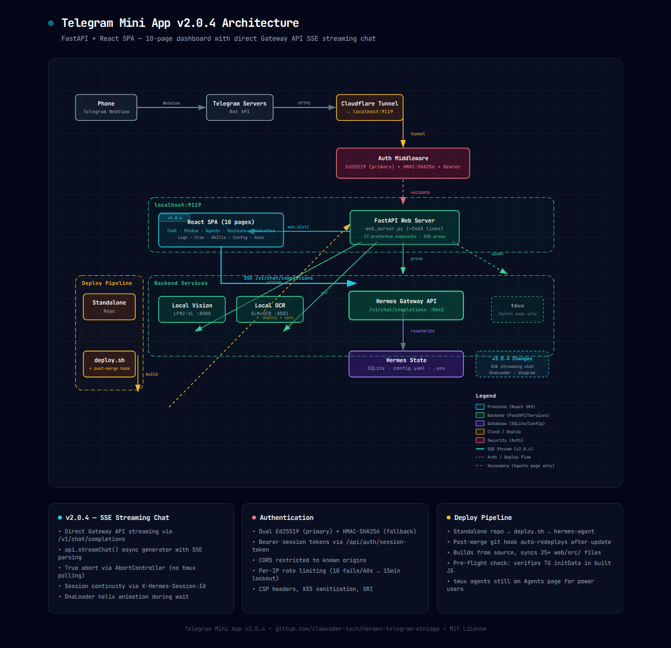
Task: Click the red dot of Authentication card
Action: pyautogui.click(x=254, y=518)
